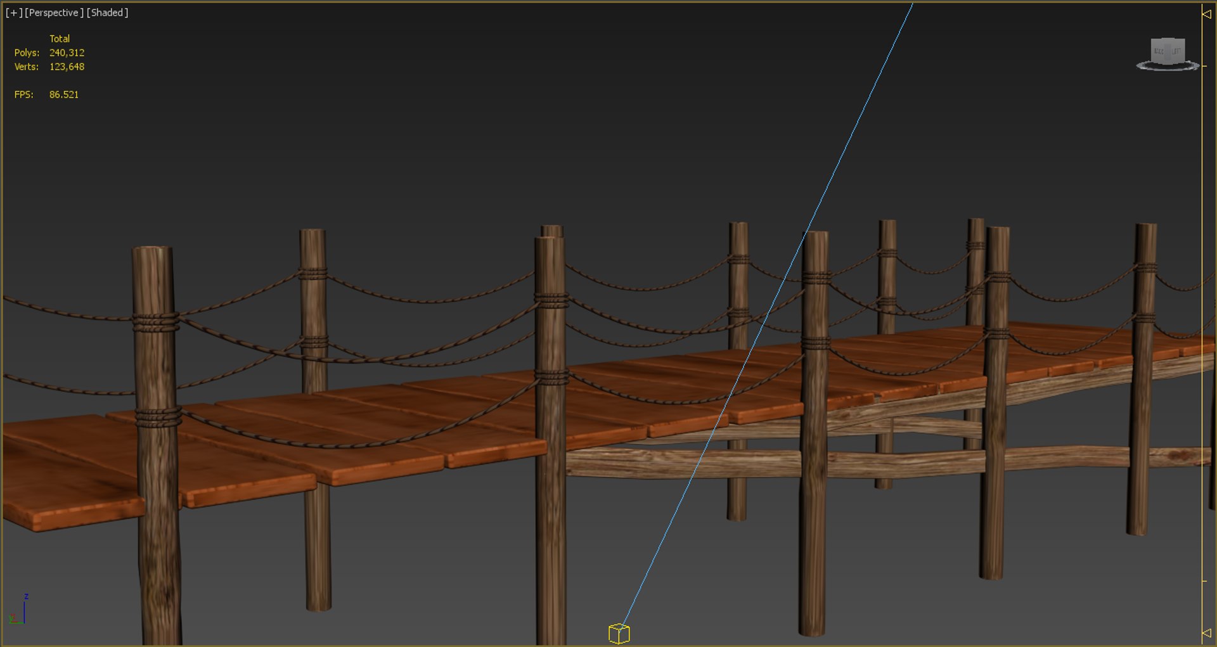Select the FPS value 86.521
Image resolution: width=1217 pixels, height=647 pixels.
point(64,94)
